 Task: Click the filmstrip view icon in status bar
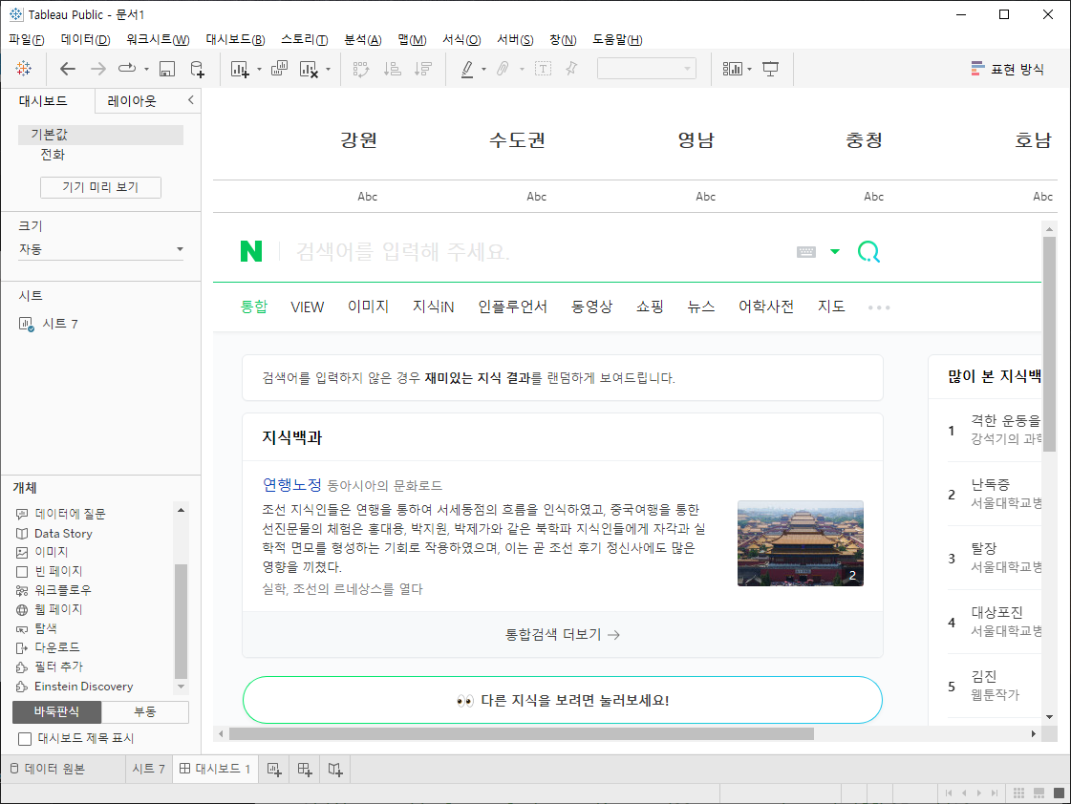coord(1039,793)
